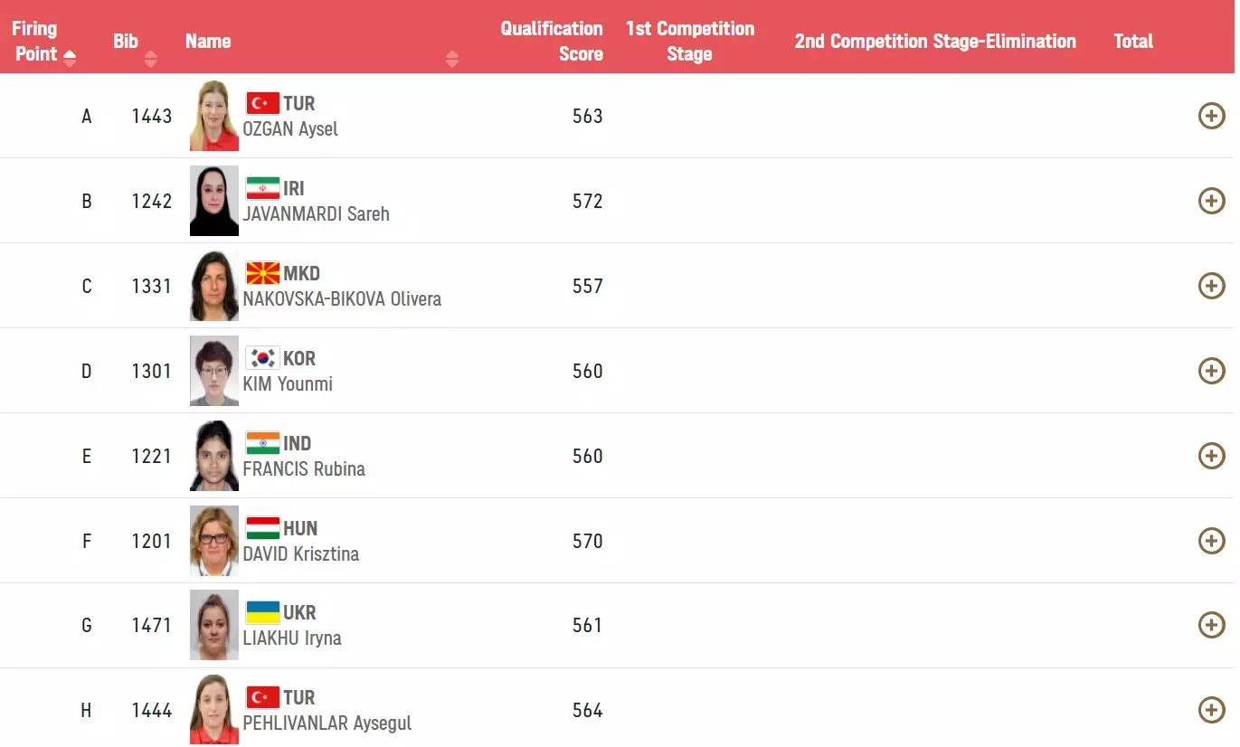This screenshot has height=747, width=1240.
Task: Expand row details for OZGAN Aysel
Action: point(1211,116)
